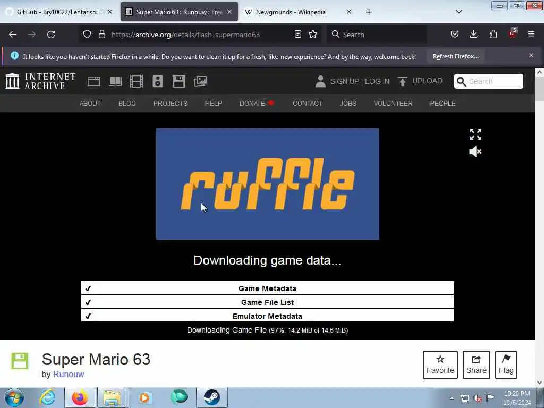Toggle emulator fullscreen mode icon

point(475,134)
